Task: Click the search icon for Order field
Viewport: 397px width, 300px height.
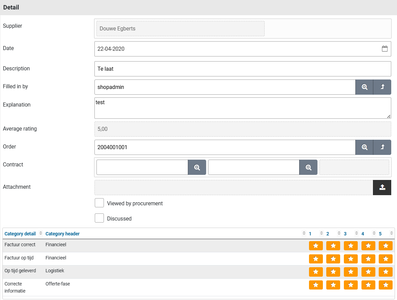Action: [x=364, y=147]
